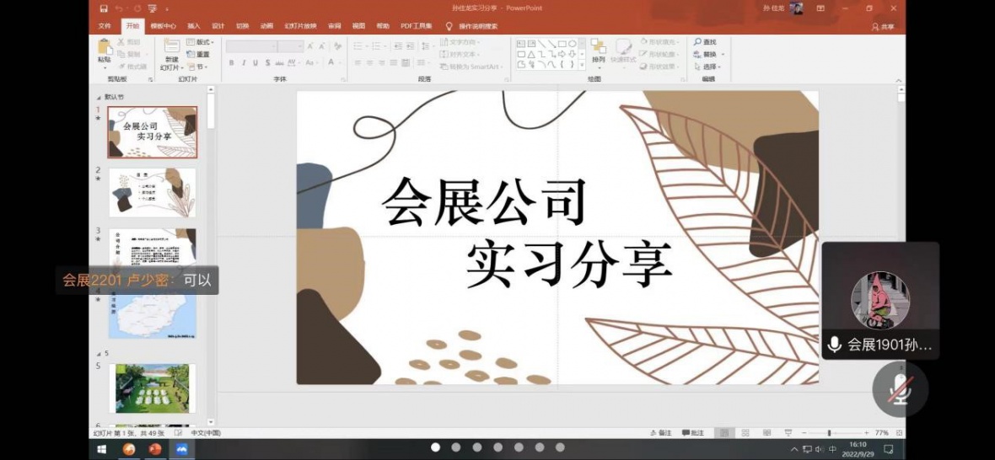Collapse the 默认节 section in slide panel
Screen dimensions: 995x460
[x=99, y=97]
